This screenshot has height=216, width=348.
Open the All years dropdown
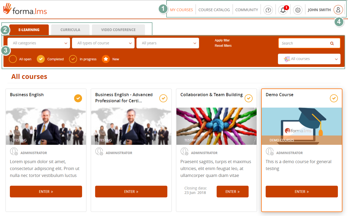click(168, 43)
